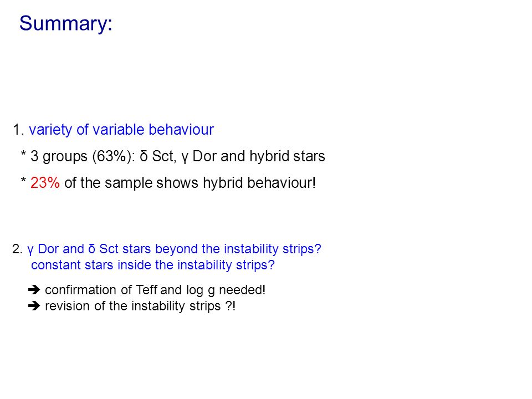Click the words hybrid stars
532x399 pixels.
tap(287, 156)
